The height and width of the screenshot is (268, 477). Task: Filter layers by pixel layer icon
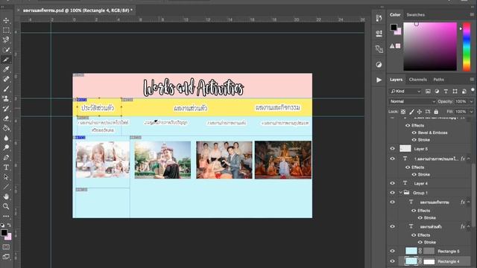pyautogui.click(x=428, y=91)
